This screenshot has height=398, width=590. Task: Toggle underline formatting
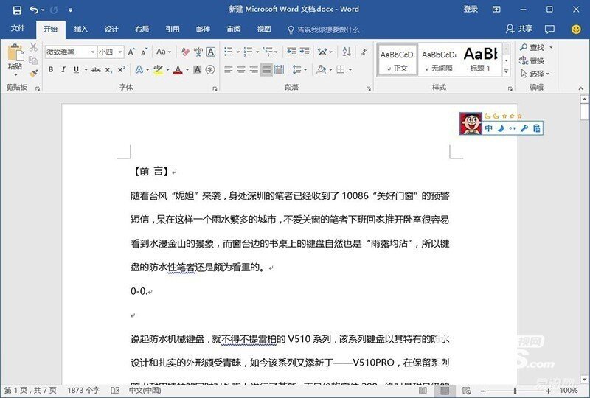click(x=76, y=69)
